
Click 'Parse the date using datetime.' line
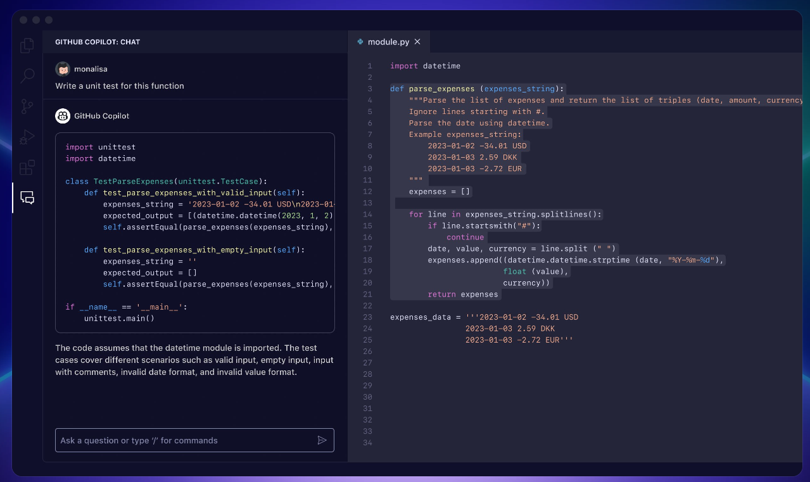[479, 123]
